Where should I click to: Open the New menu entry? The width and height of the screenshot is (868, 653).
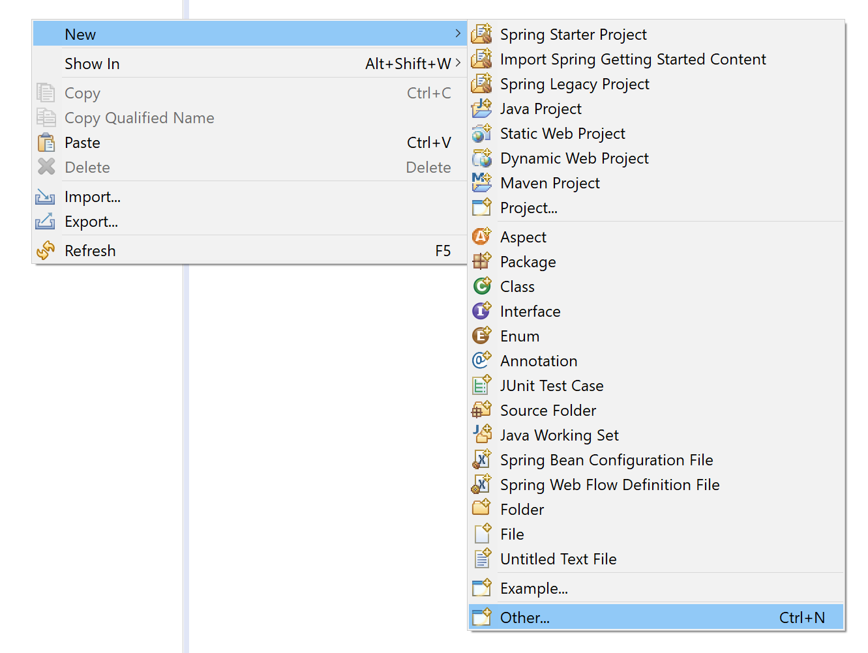point(250,34)
